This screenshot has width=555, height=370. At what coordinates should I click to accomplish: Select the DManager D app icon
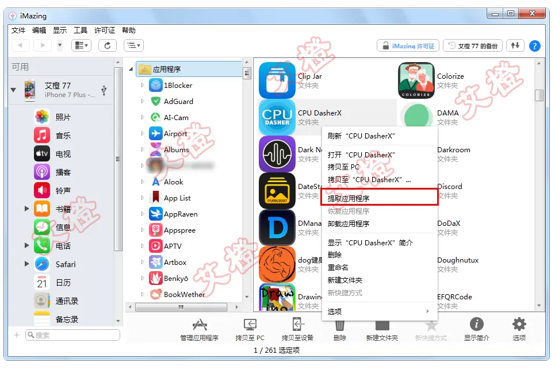coord(277,228)
